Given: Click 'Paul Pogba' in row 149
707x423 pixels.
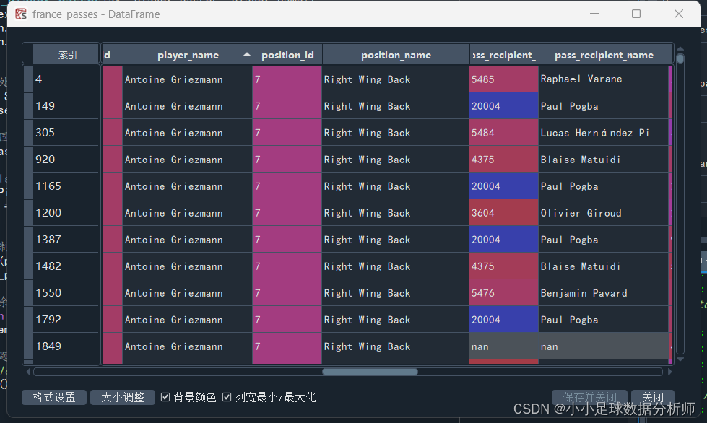Looking at the screenshot, I should [x=603, y=106].
